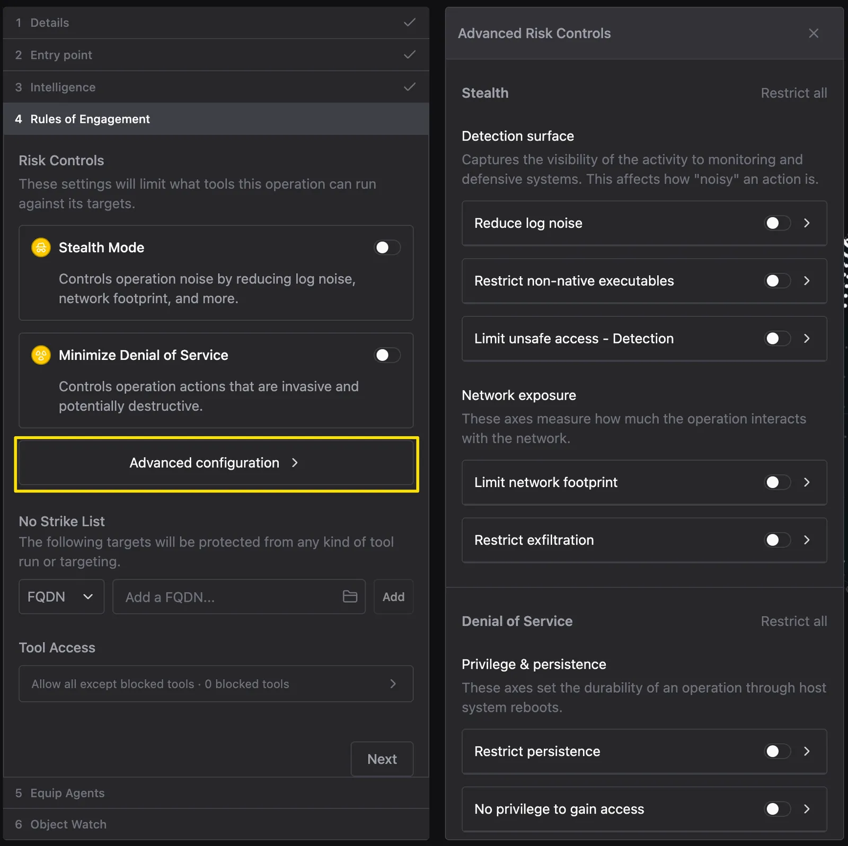Click the Details step checkmark
Screen dimensions: 848x846
[x=409, y=23]
